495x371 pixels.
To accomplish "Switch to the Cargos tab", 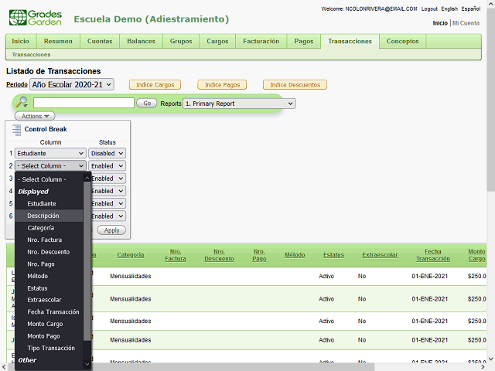I will pos(217,41).
